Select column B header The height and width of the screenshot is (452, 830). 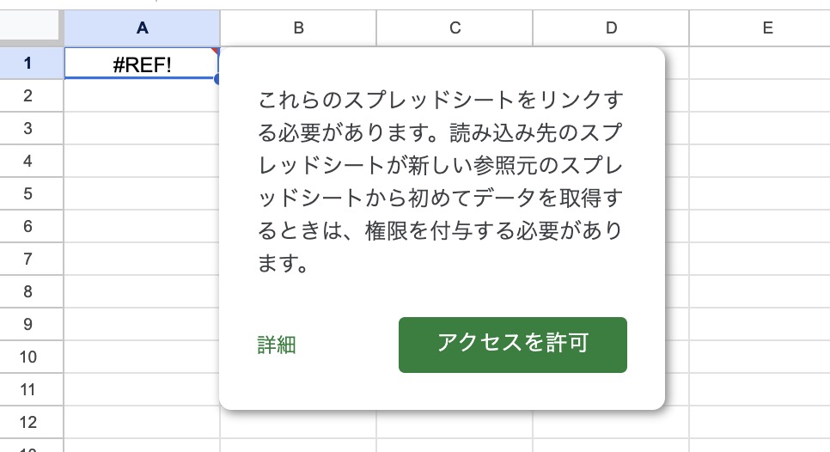[298, 27]
